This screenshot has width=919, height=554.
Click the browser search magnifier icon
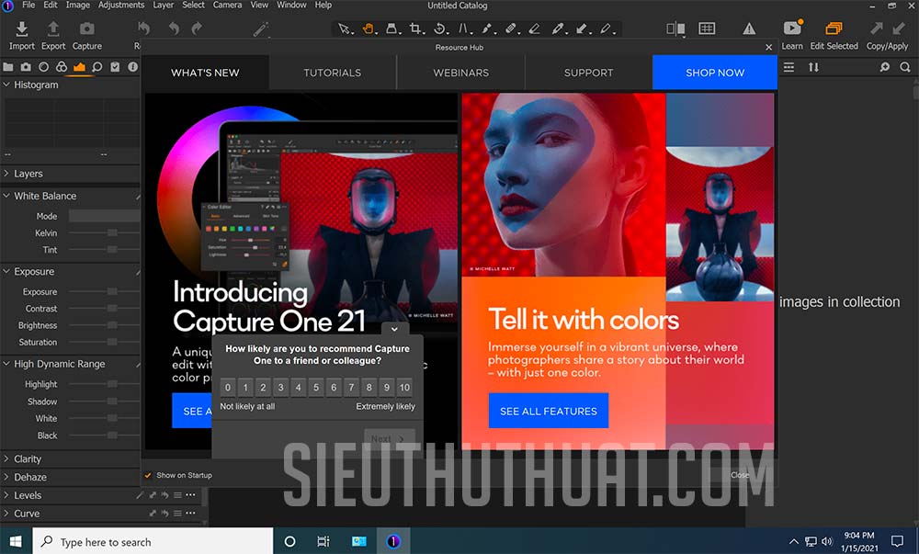click(x=905, y=67)
